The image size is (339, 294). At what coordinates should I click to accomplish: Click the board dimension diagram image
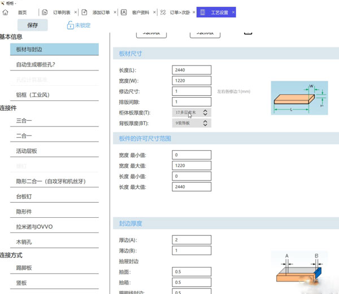pyautogui.click(x=299, y=98)
